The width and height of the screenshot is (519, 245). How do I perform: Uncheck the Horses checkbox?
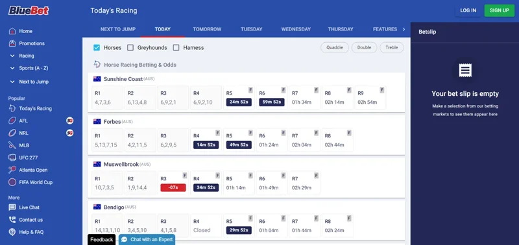(x=97, y=47)
